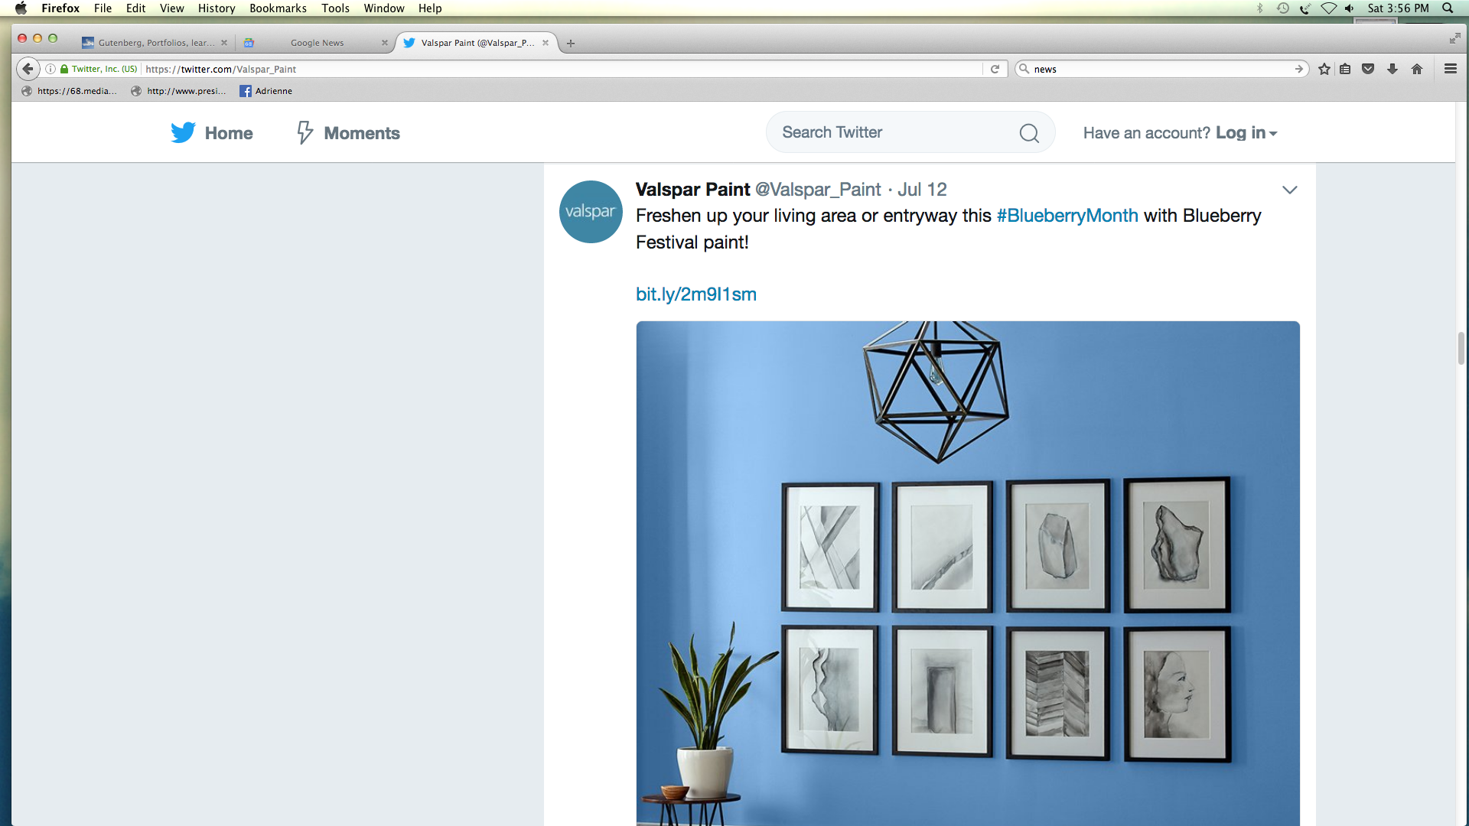This screenshot has height=826, width=1469.
Task: Click in the Search Twitter field
Action: coord(899,133)
